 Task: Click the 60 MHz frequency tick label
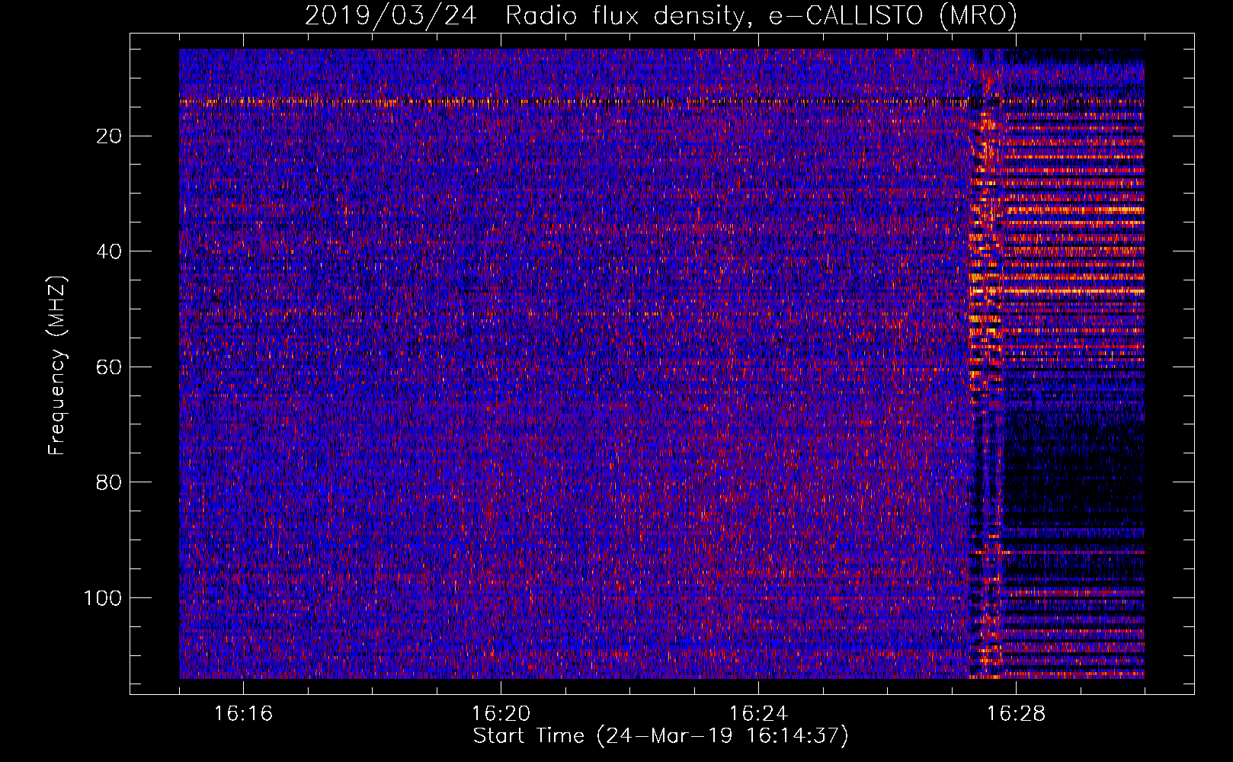[110, 367]
